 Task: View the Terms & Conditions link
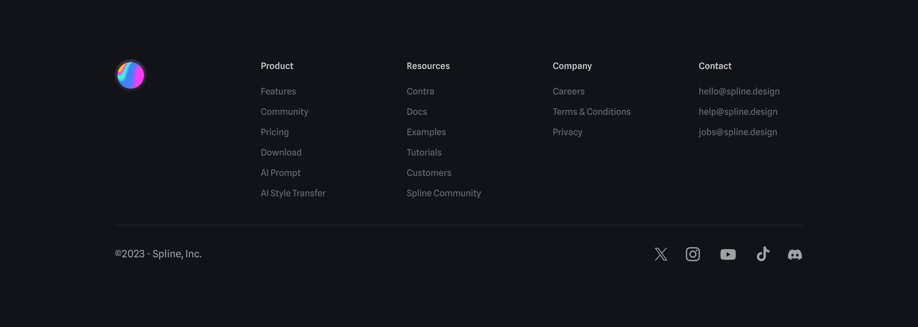pyautogui.click(x=592, y=112)
